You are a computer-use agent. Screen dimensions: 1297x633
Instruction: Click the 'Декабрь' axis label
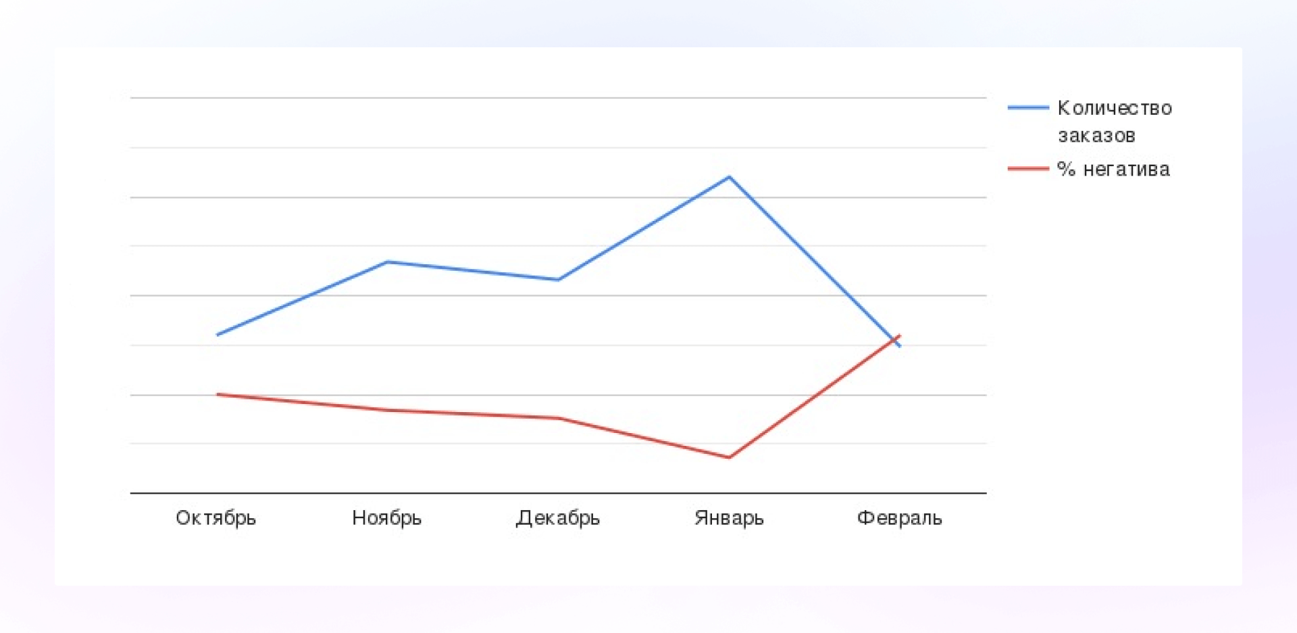pos(558,518)
